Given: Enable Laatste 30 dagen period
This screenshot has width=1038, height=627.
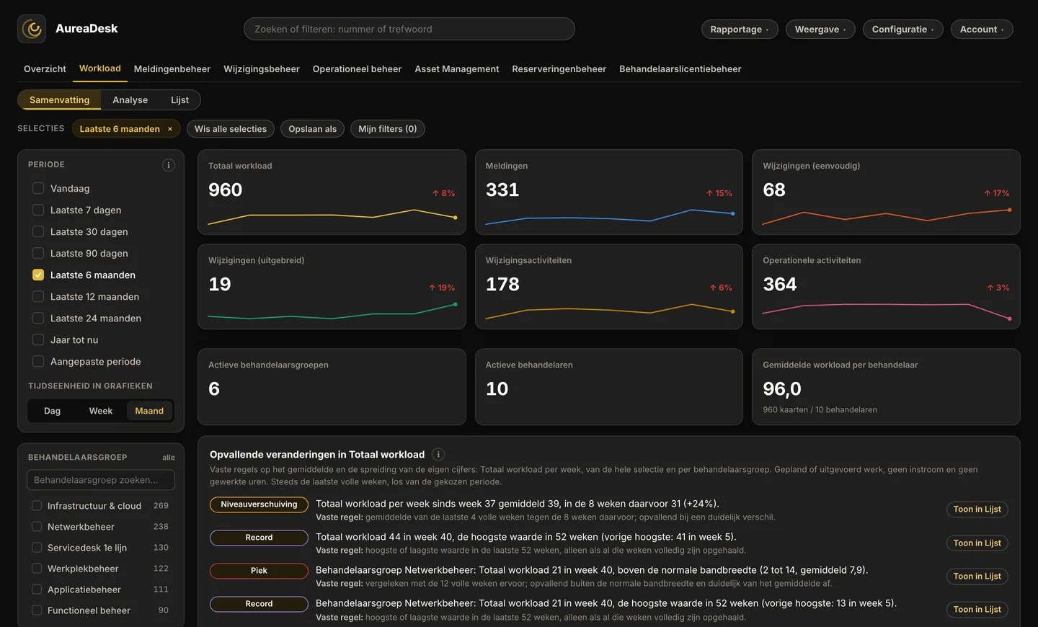Looking at the screenshot, I should [38, 231].
